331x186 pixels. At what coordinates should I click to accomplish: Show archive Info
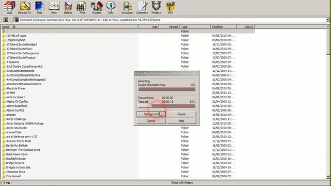click(x=111, y=7)
